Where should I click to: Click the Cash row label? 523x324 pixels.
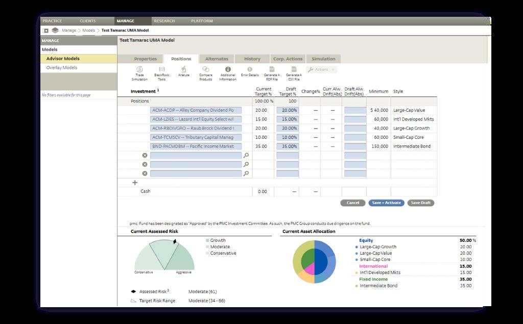(146, 191)
